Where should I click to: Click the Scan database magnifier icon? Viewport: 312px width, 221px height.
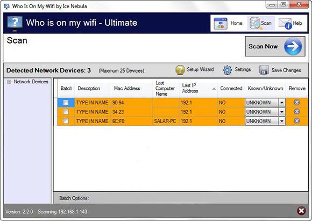(x=256, y=24)
